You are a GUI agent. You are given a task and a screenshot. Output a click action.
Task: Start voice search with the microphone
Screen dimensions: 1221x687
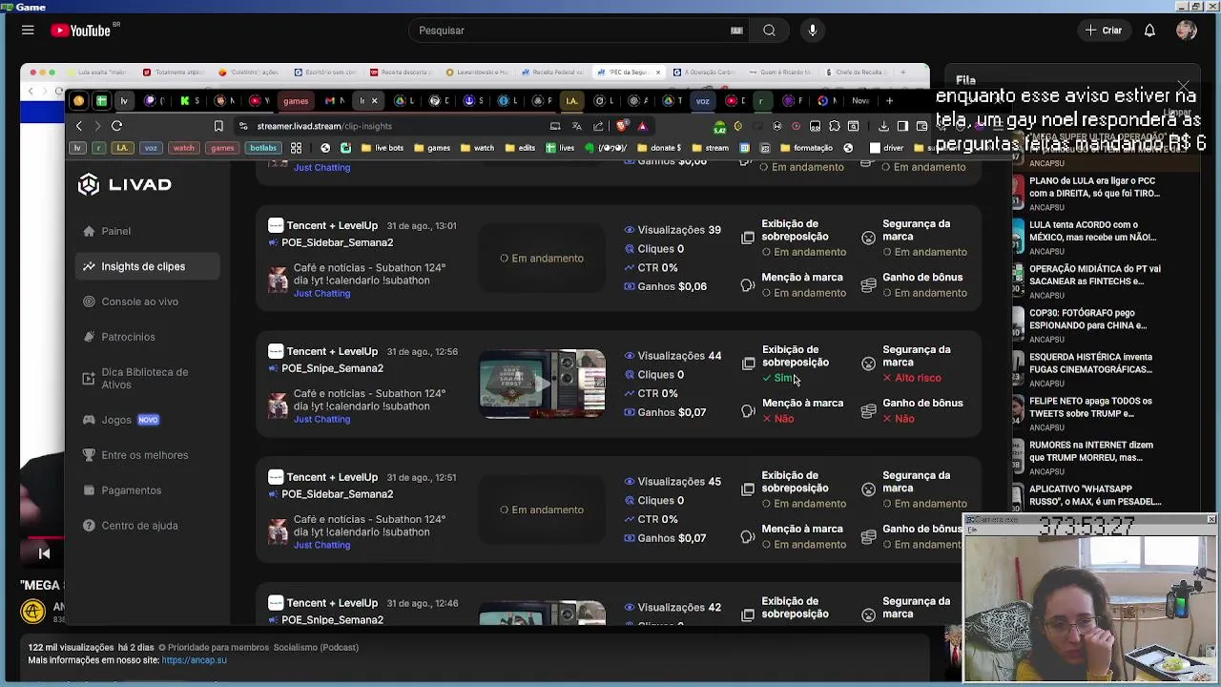813,31
